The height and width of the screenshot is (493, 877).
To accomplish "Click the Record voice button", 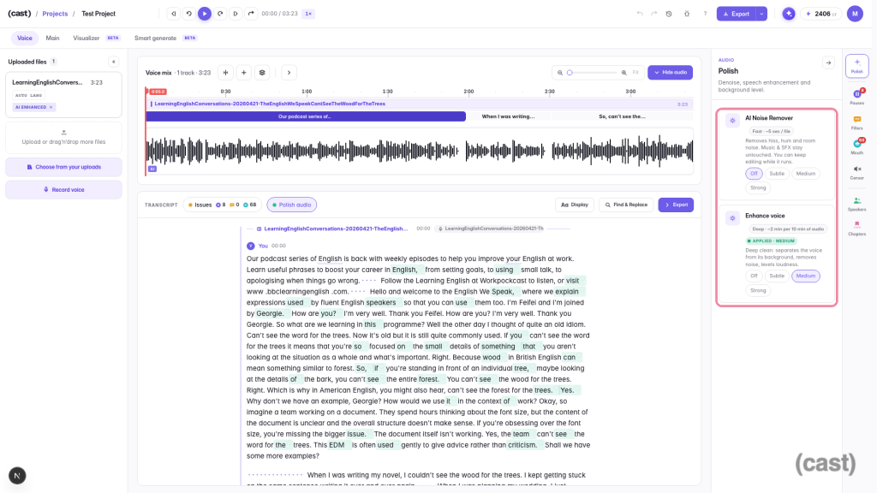I will point(63,189).
